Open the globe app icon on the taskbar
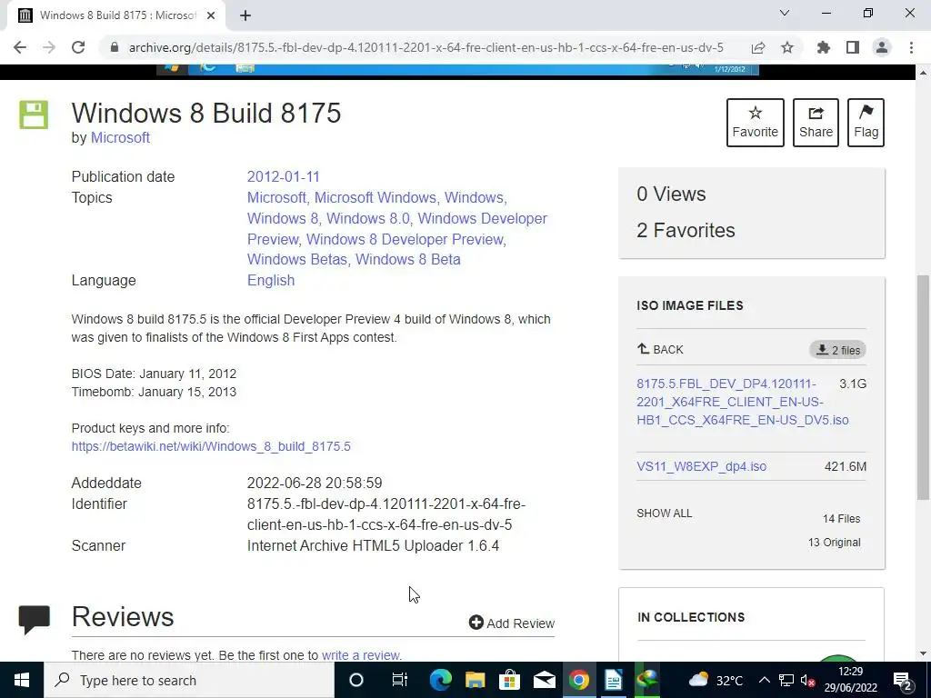The width and height of the screenshot is (931, 698). pos(647,680)
